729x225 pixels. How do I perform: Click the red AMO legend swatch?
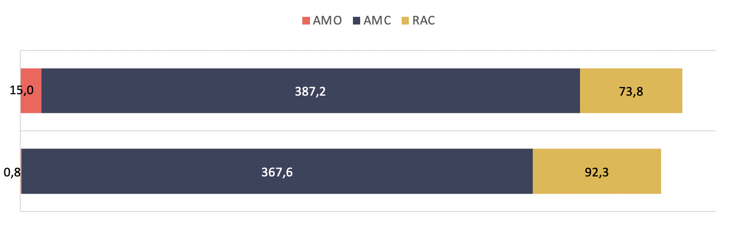click(306, 21)
